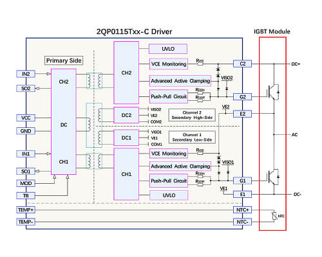Click Push-Pull Circuit block driving G2
This screenshot has height=257, width=322.
(169, 96)
